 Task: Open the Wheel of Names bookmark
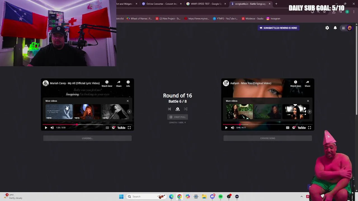click(x=139, y=19)
